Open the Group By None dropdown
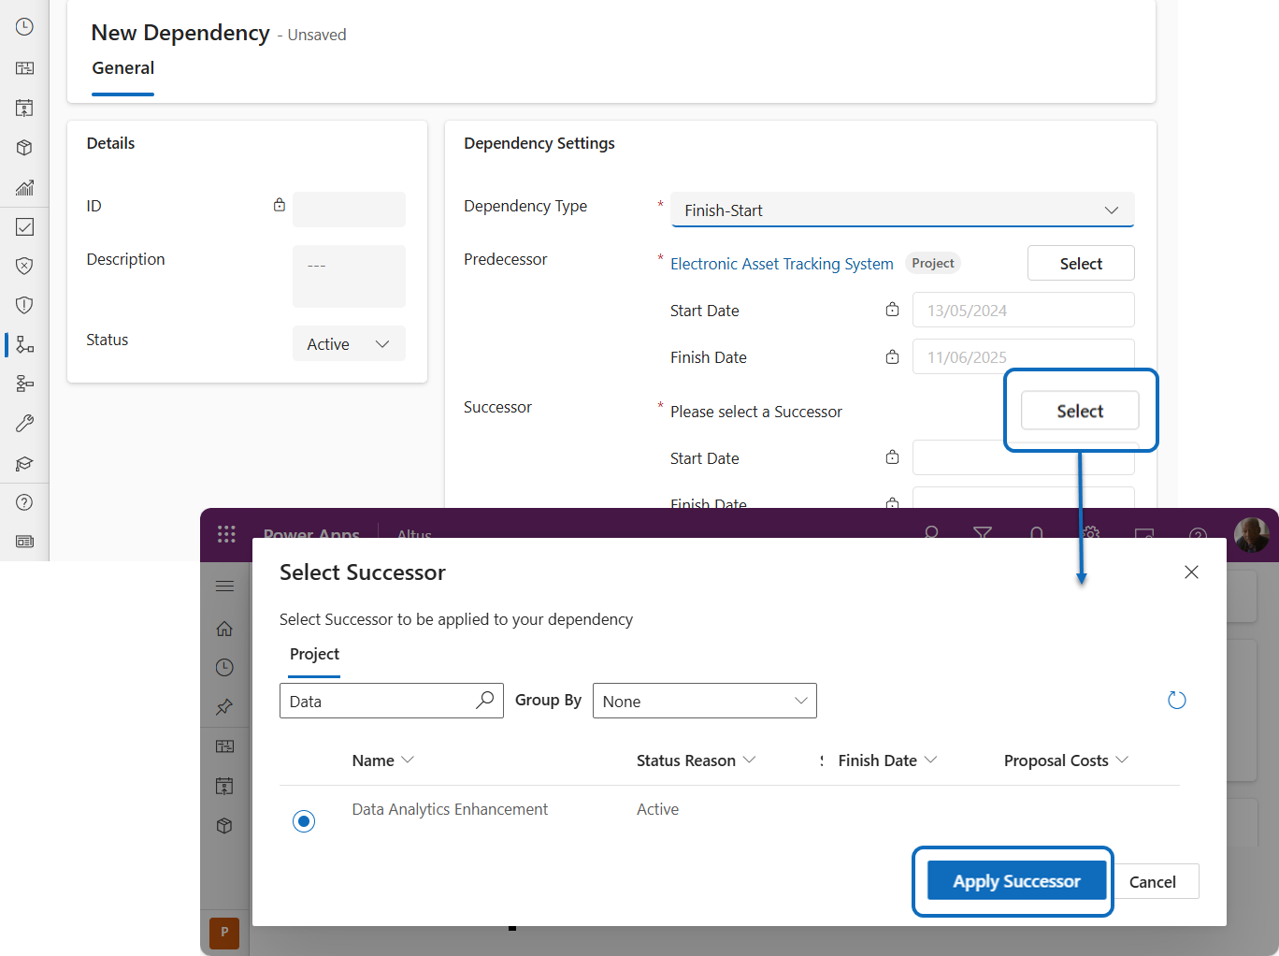 click(705, 702)
